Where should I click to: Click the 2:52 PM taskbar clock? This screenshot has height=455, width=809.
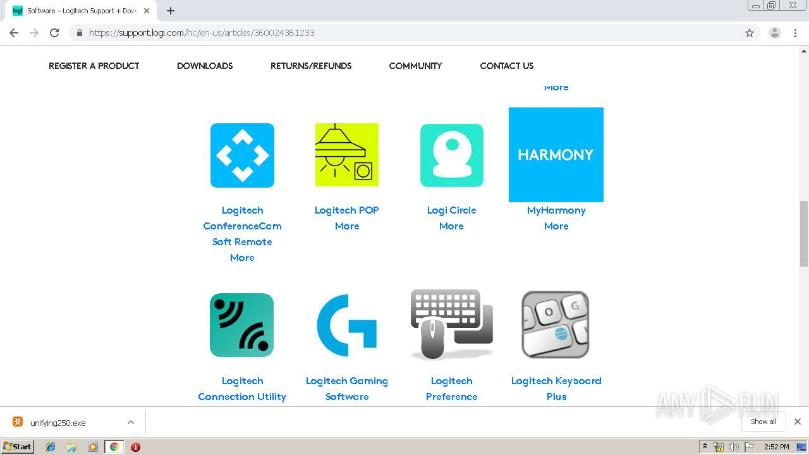(777, 447)
